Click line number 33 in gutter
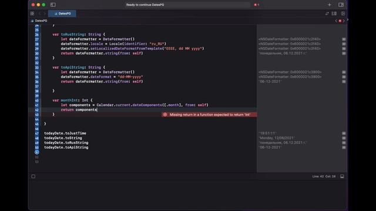 click(36, 67)
